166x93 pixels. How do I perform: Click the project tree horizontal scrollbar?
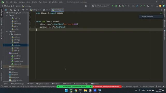[10, 81]
